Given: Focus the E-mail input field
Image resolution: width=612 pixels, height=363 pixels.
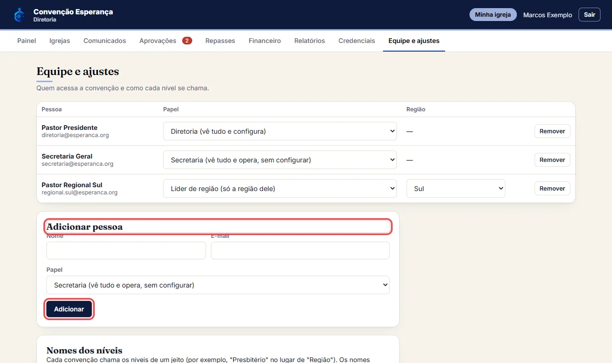Looking at the screenshot, I should 300,250.
